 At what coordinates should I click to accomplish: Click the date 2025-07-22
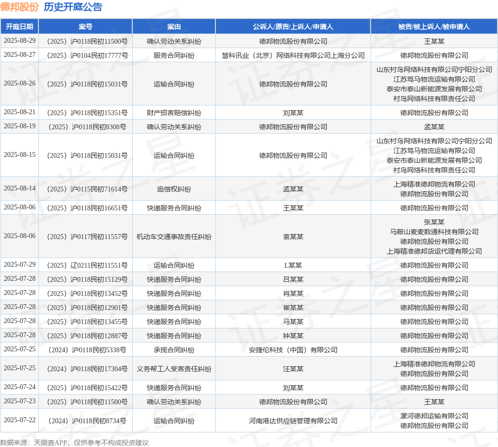pyautogui.click(x=19, y=420)
